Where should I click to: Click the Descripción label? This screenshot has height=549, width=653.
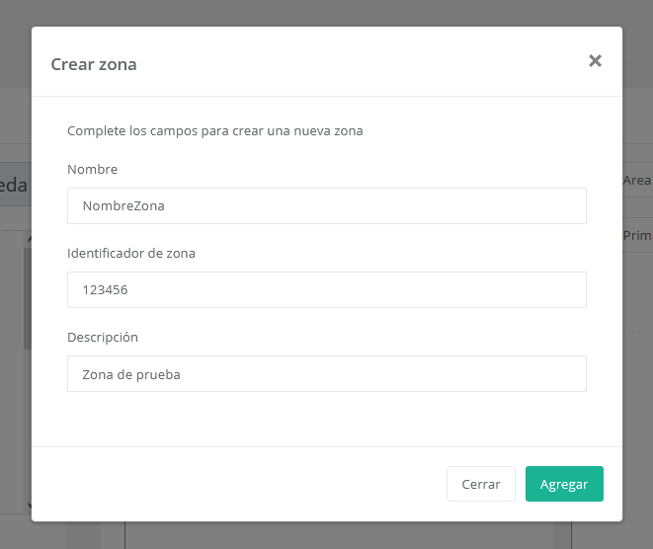tap(102, 338)
